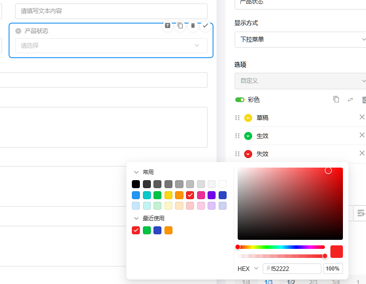366x284 pixels.
Task: Remove the 生效 option with X
Action: [x=362, y=135]
